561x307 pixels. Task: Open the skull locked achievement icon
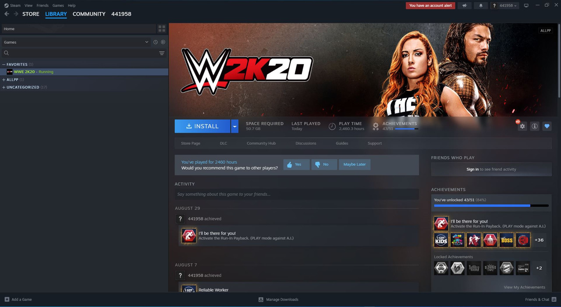(x=441, y=268)
